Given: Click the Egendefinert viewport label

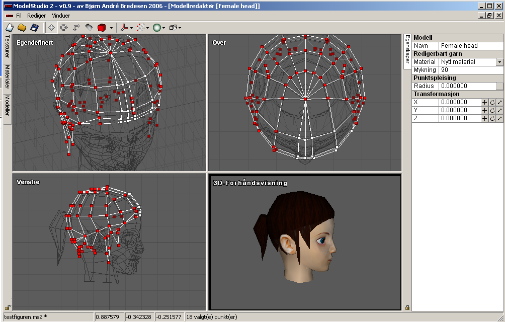Looking at the screenshot, I should [35, 42].
